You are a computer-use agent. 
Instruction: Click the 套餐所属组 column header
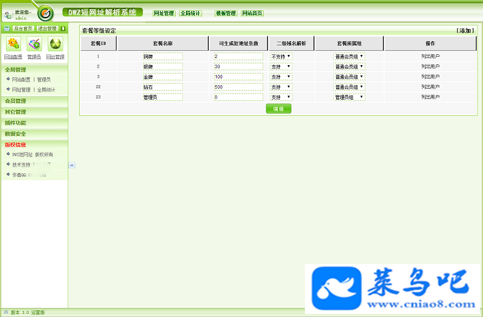coord(350,43)
